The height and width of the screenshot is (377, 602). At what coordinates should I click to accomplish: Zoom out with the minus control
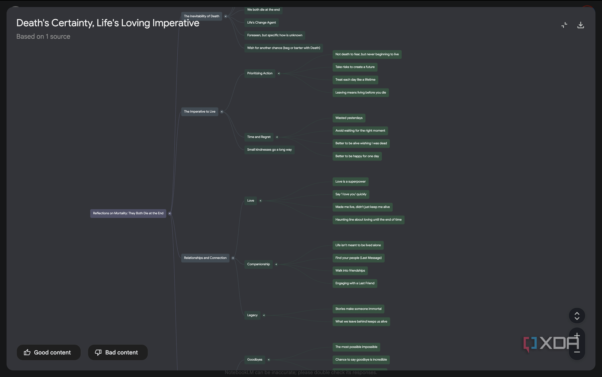click(x=577, y=351)
